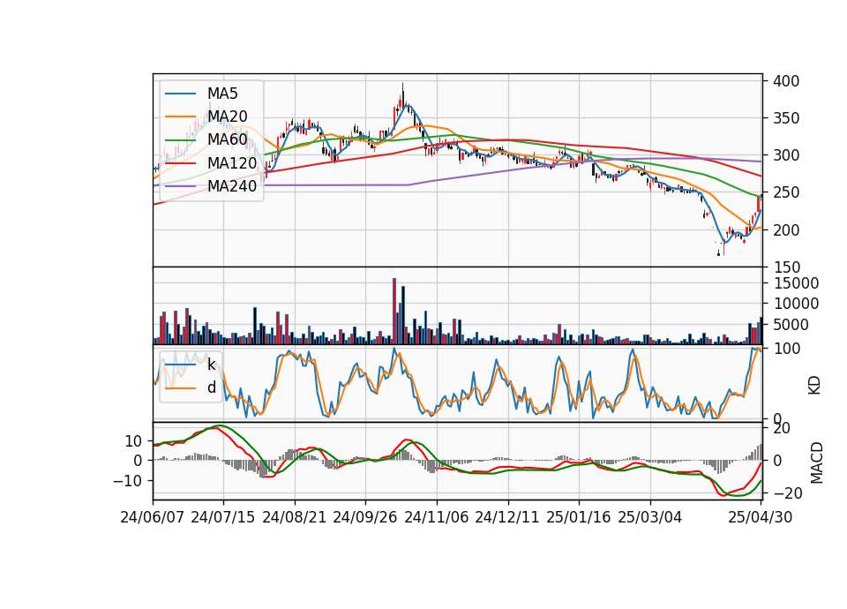Click the 24/09/26 date axis label

[x=365, y=517]
